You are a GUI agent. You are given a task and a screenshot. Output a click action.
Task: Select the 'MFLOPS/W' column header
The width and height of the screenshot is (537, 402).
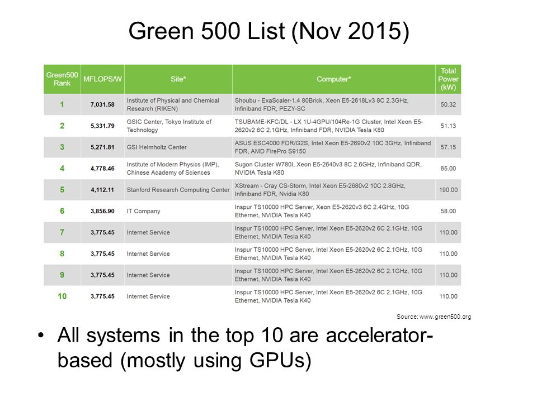pos(102,79)
